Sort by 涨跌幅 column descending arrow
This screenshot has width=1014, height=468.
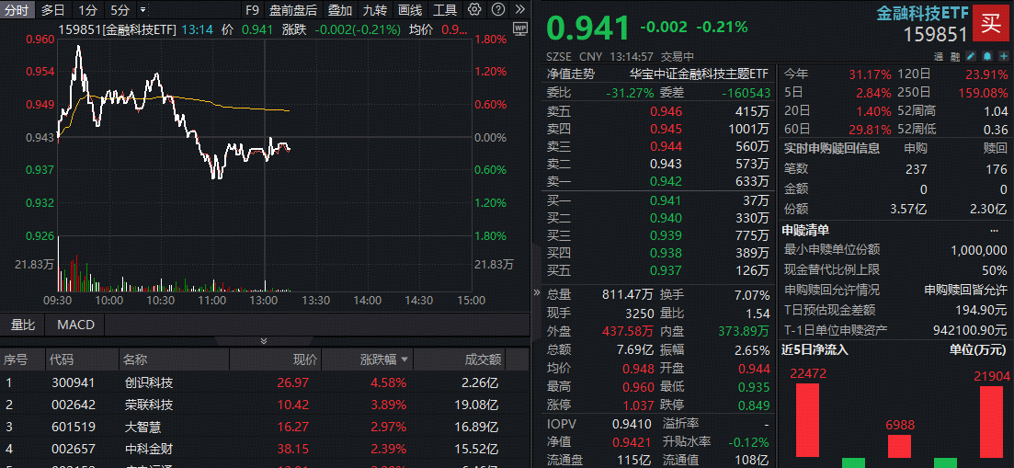click(x=405, y=360)
